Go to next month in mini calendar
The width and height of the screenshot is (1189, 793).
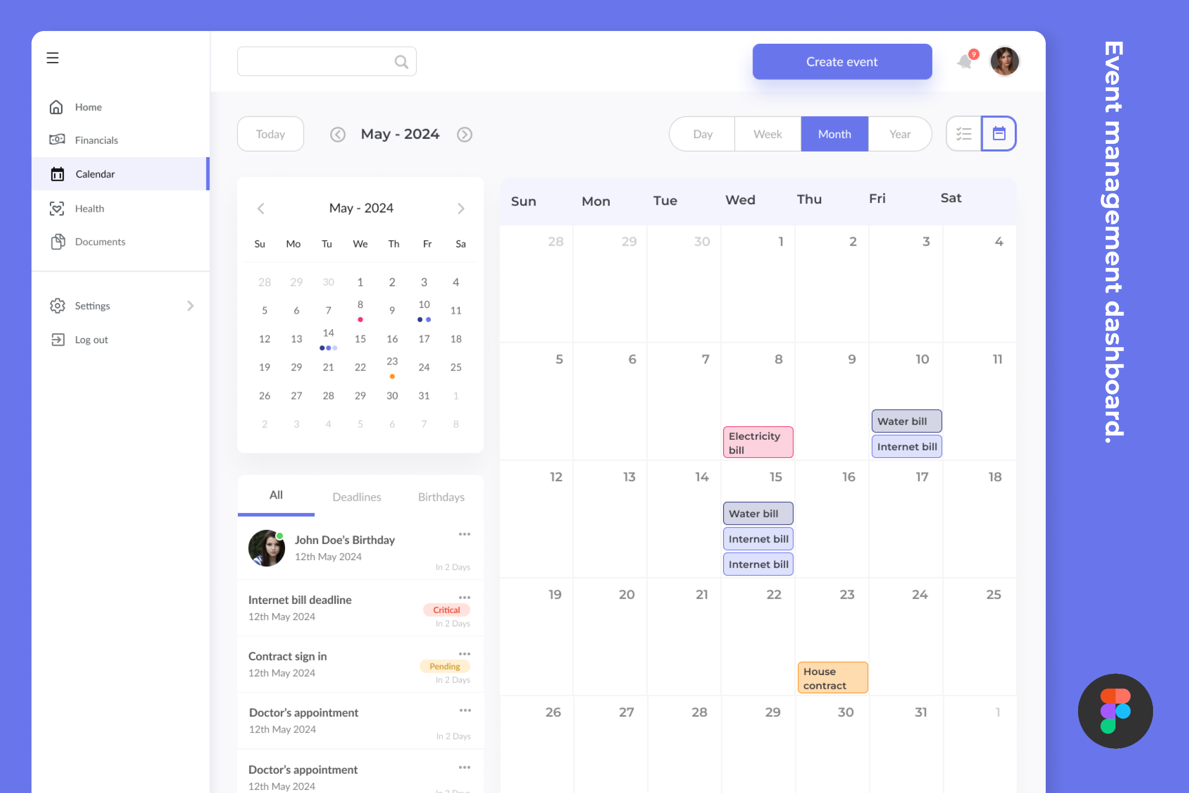coord(461,208)
